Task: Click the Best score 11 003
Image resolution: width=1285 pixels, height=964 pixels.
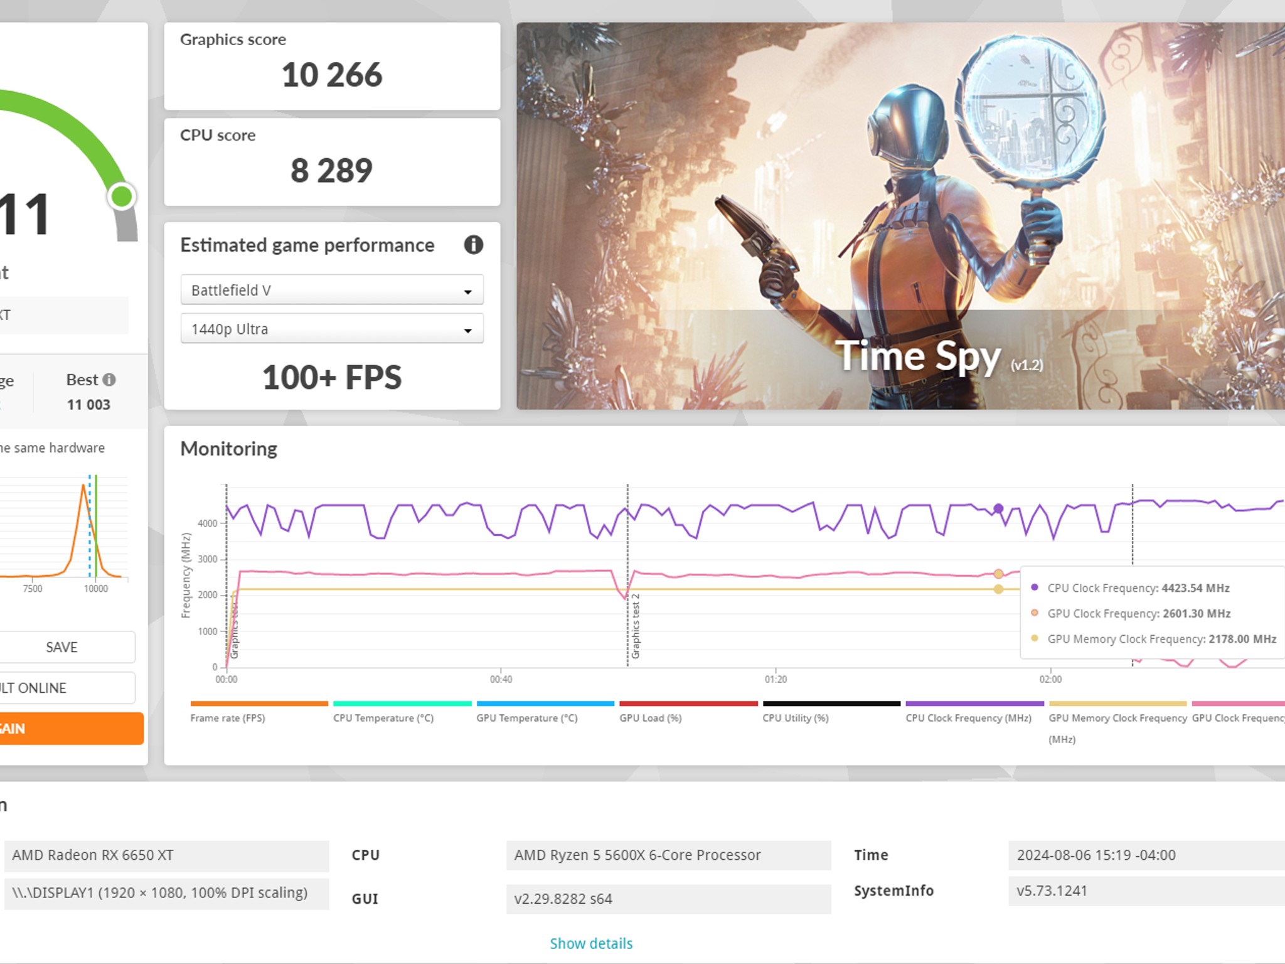Action: (x=88, y=405)
